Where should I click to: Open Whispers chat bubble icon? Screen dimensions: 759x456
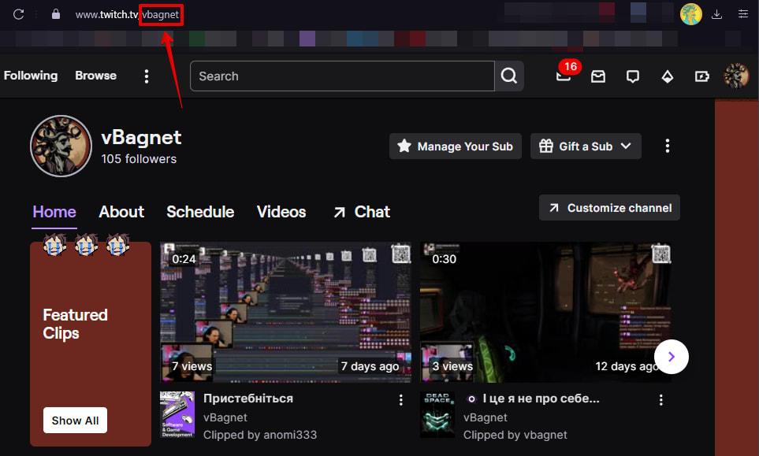(633, 76)
